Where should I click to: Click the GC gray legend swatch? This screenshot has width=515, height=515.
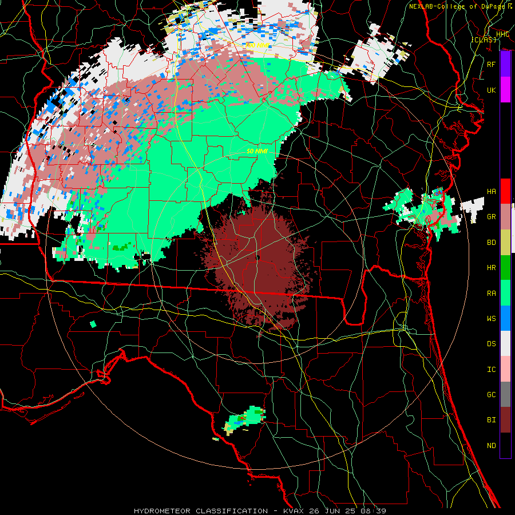[x=505, y=394]
